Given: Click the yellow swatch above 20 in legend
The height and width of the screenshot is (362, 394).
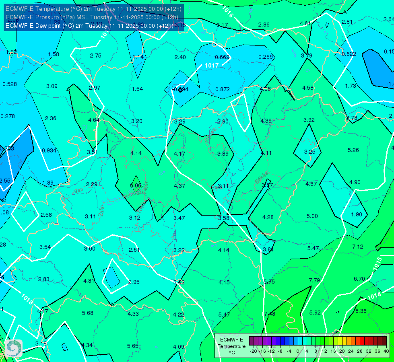Looking at the screenshot, I should pos(340,341).
